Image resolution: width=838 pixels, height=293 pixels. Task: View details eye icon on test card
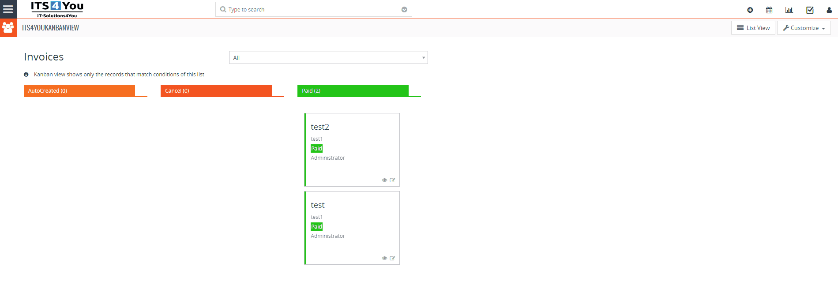coord(384,258)
